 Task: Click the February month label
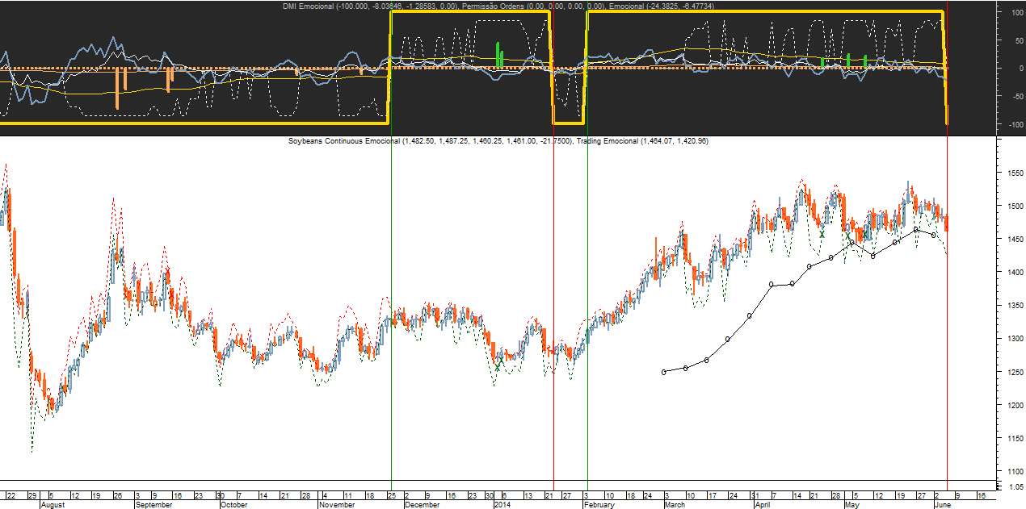[598, 504]
